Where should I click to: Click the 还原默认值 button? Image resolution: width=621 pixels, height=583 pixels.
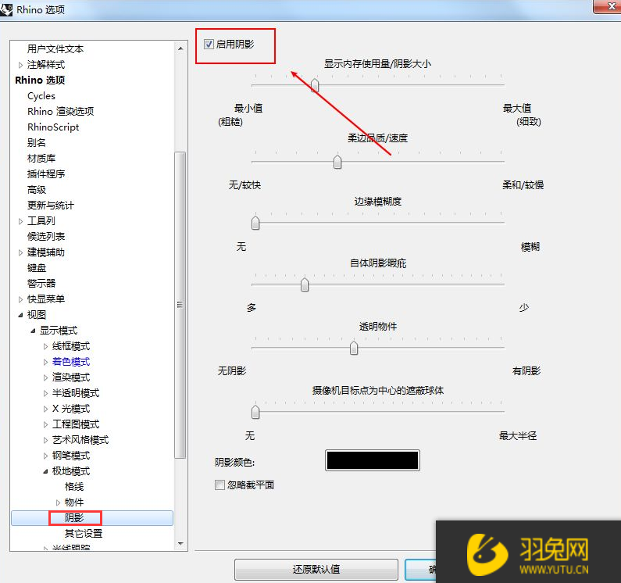[x=316, y=570]
